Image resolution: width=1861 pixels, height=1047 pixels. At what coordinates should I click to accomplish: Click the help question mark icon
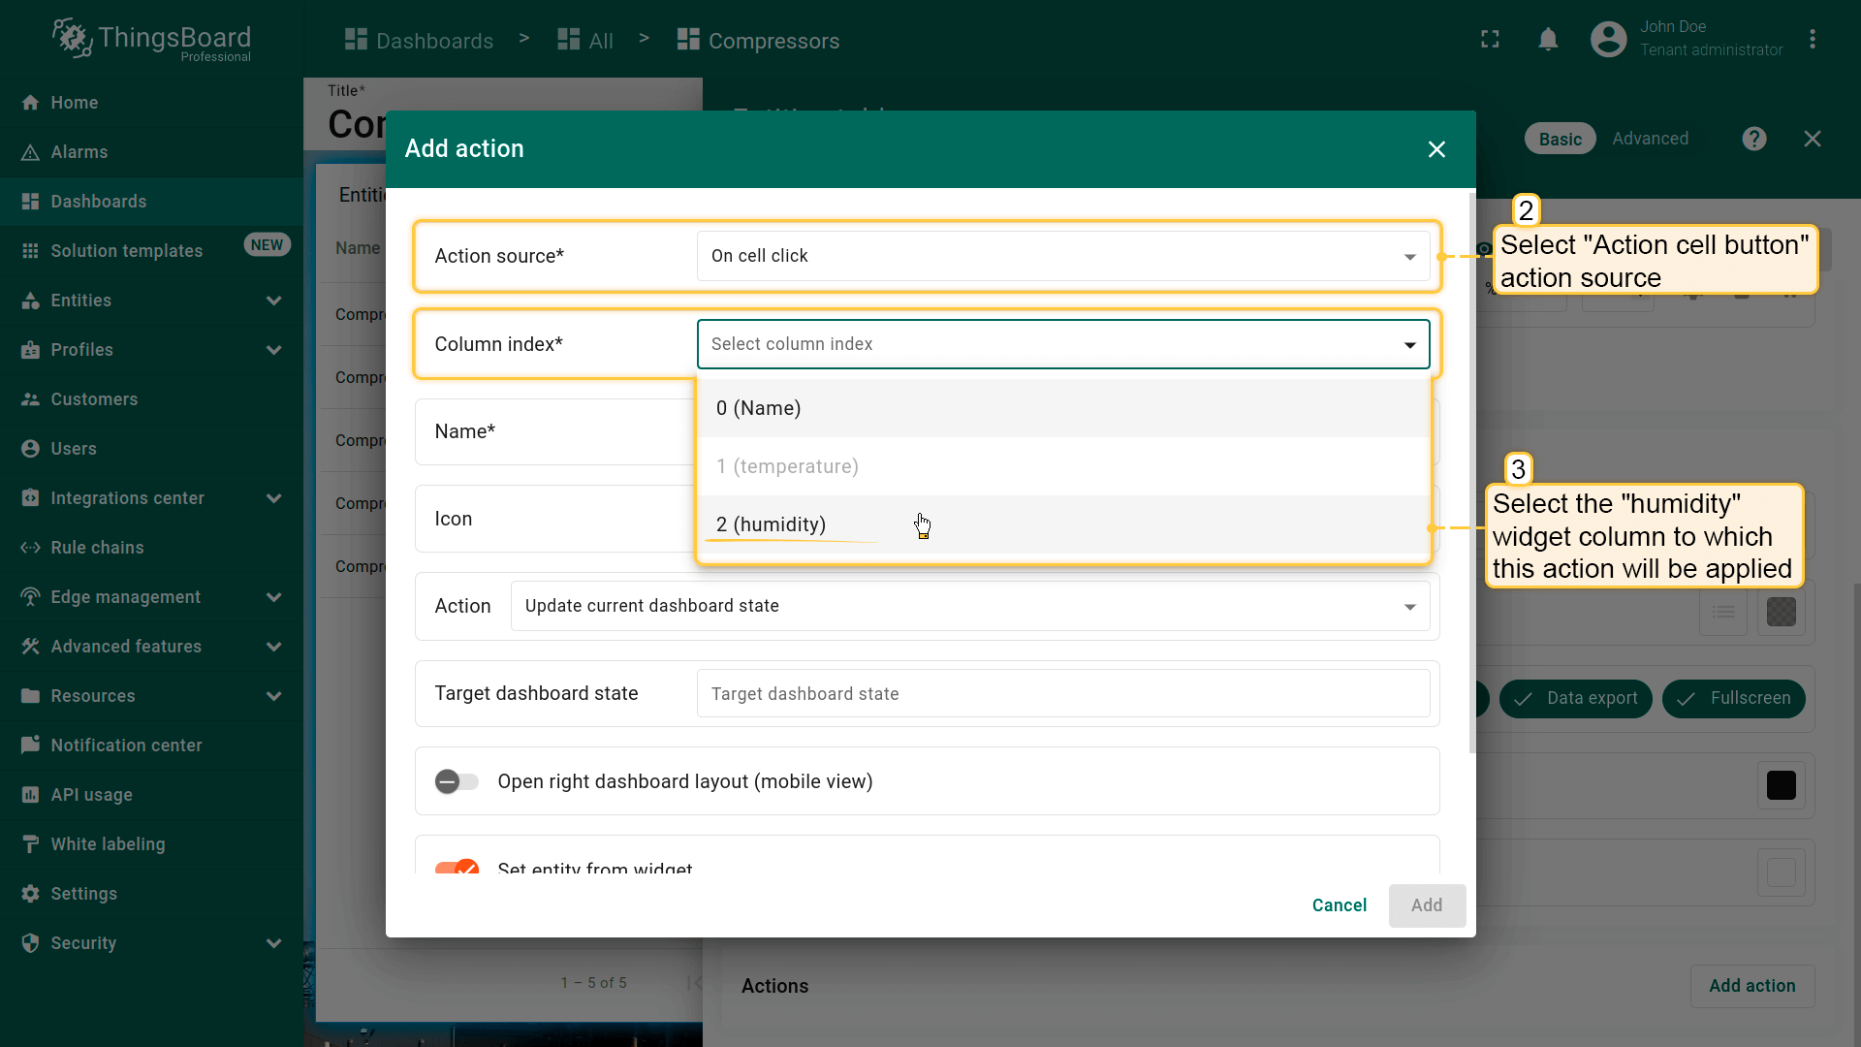(x=1753, y=139)
